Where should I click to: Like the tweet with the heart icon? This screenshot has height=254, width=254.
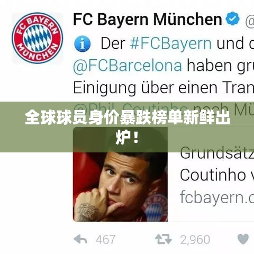point(243,239)
